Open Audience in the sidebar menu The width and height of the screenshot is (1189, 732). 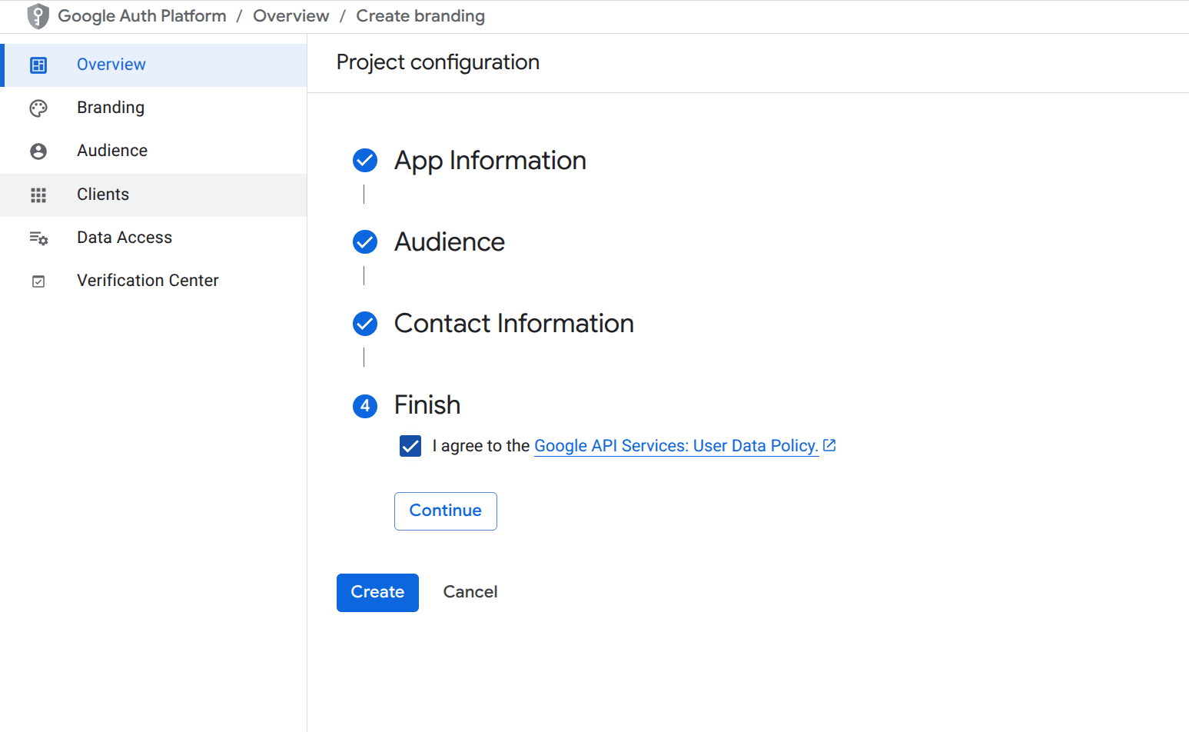[154, 151]
